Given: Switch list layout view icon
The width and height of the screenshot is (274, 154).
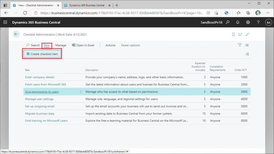Looking at the screenshot, I should 247,45.
